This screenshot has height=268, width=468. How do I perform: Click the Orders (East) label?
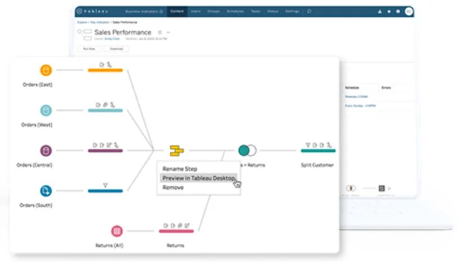38,85
